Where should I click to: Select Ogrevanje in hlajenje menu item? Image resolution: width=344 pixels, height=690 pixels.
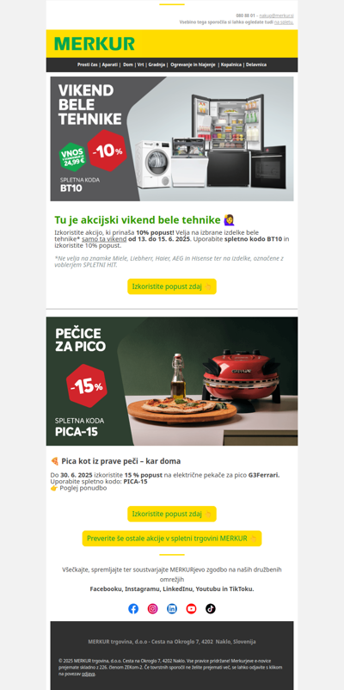(x=193, y=65)
